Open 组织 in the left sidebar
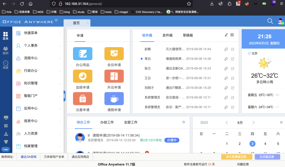Screen dimensions: 285x167 5,50
